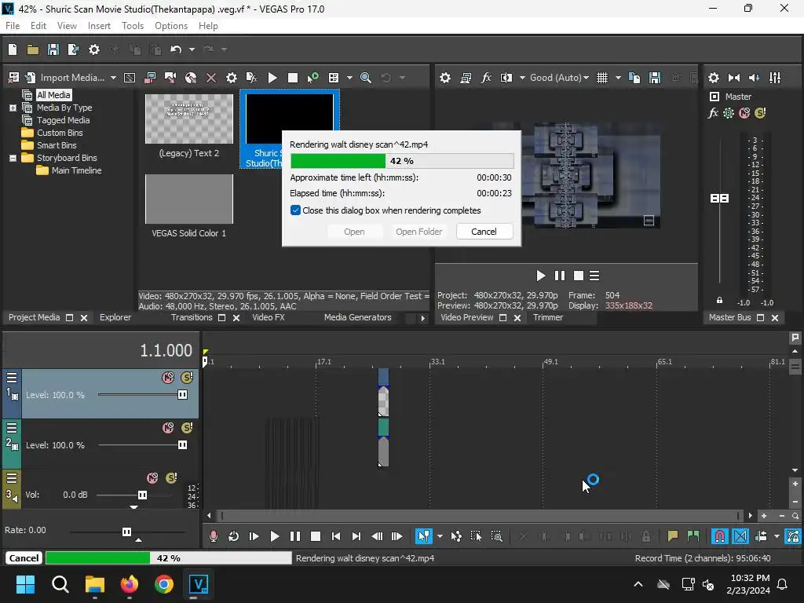Open Good (Auto) preview quality dropdown
Image resolution: width=804 pixels, height=603 pixels.
tap(559, 78)
